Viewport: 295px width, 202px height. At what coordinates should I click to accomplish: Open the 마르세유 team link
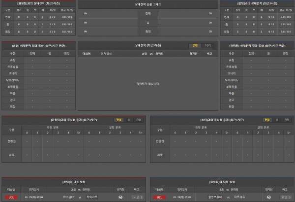239,197
